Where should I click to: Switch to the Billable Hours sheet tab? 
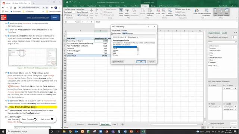pyautogui.click(x=93, y=124)
